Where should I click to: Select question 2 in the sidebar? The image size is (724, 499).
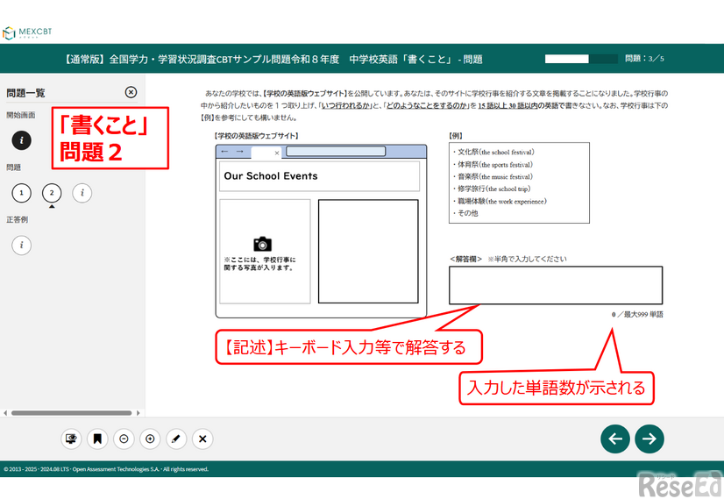(x=52, y=193)
